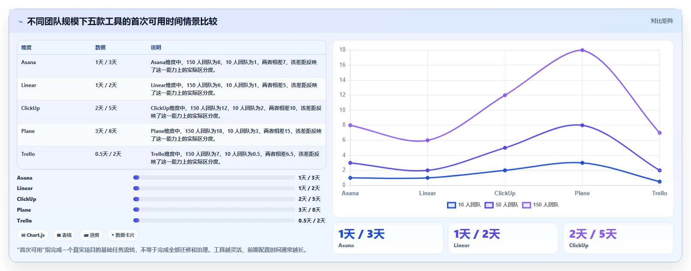Click the 150 人团队 point at Linear
Viewport: 691px width, 271px height.
(427, 140)
